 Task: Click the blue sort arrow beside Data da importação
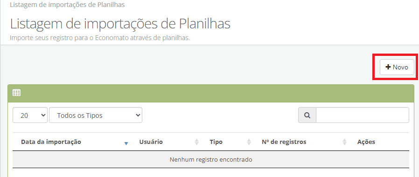click(126, 143)
